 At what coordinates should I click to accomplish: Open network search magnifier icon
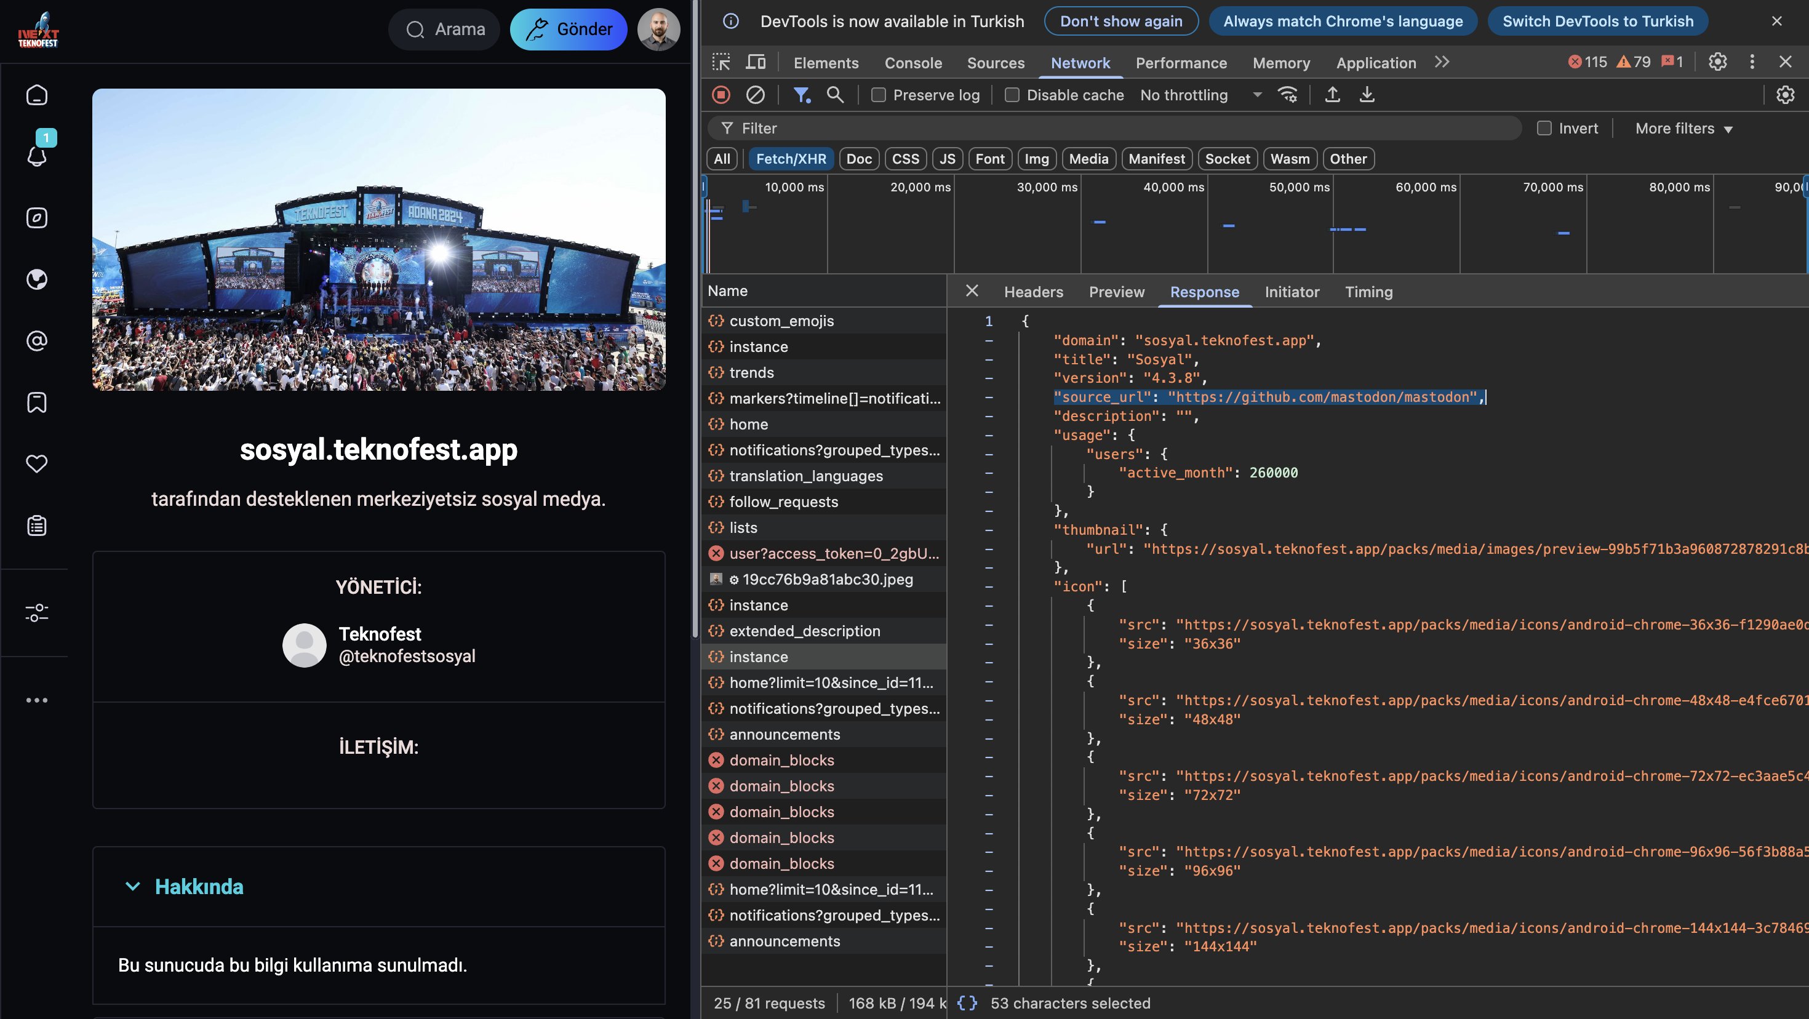[x=835, y=95]
